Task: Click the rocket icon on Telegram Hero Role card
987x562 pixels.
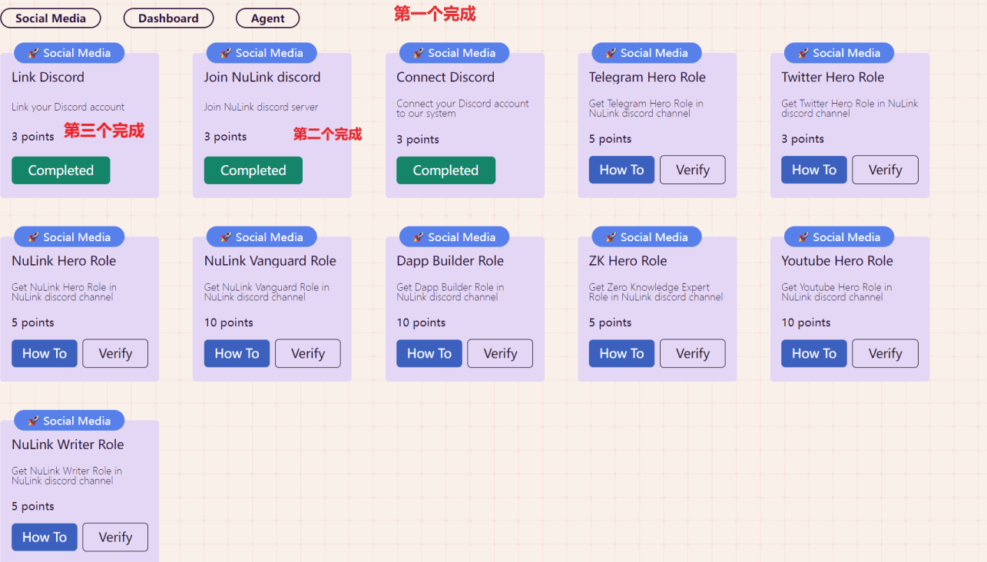Action: [x=611, y=53]
